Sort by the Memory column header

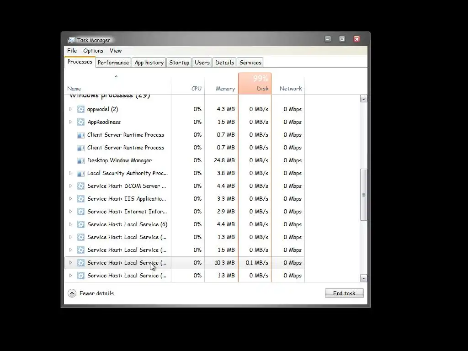coord(221,84)
